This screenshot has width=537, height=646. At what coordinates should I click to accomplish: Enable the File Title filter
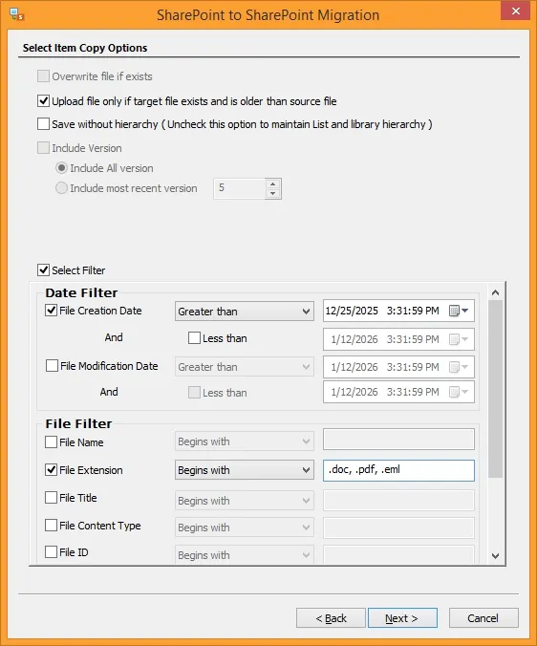[51, 497]
